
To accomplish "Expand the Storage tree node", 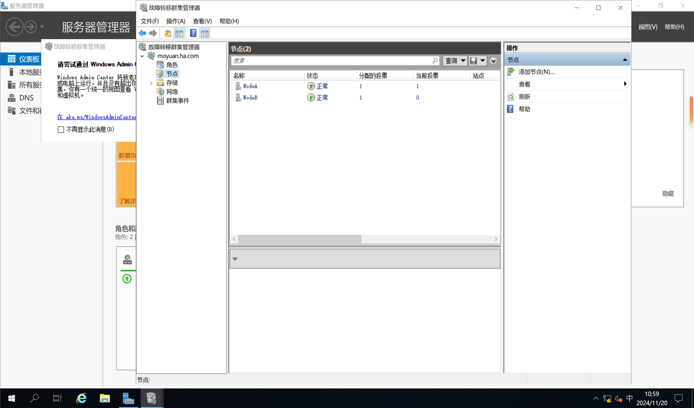I will pos(151,83).
